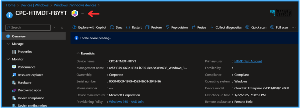
Task: Click the Sync toolbar button label
Action: (x=119, y=28)
